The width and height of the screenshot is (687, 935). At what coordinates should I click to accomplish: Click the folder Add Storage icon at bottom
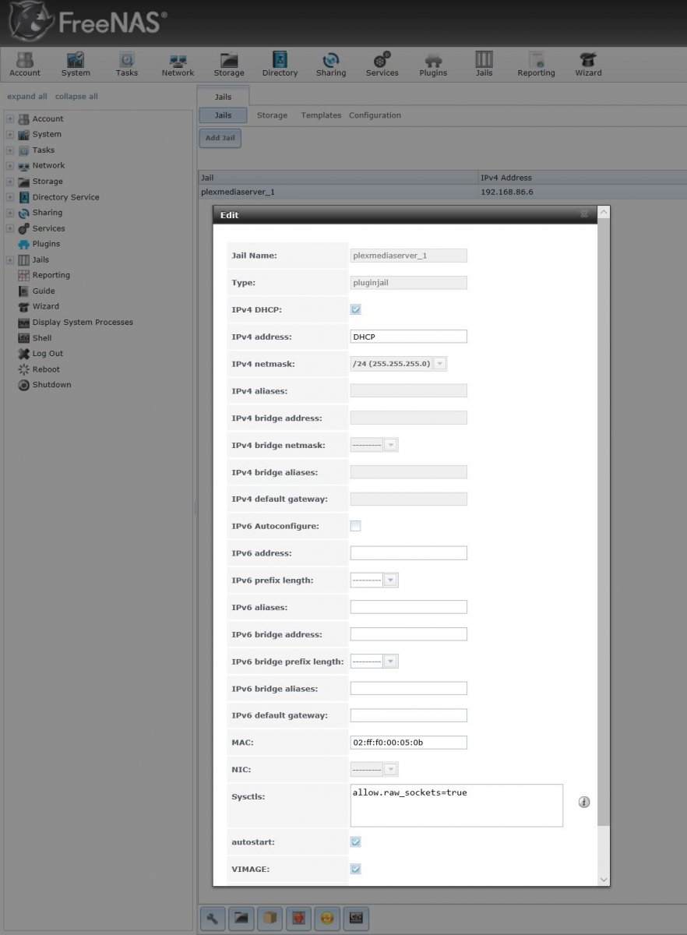tap(241, 919)
